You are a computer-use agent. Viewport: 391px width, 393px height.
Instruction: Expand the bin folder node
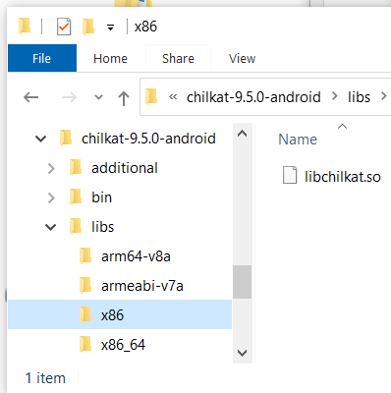51,197
